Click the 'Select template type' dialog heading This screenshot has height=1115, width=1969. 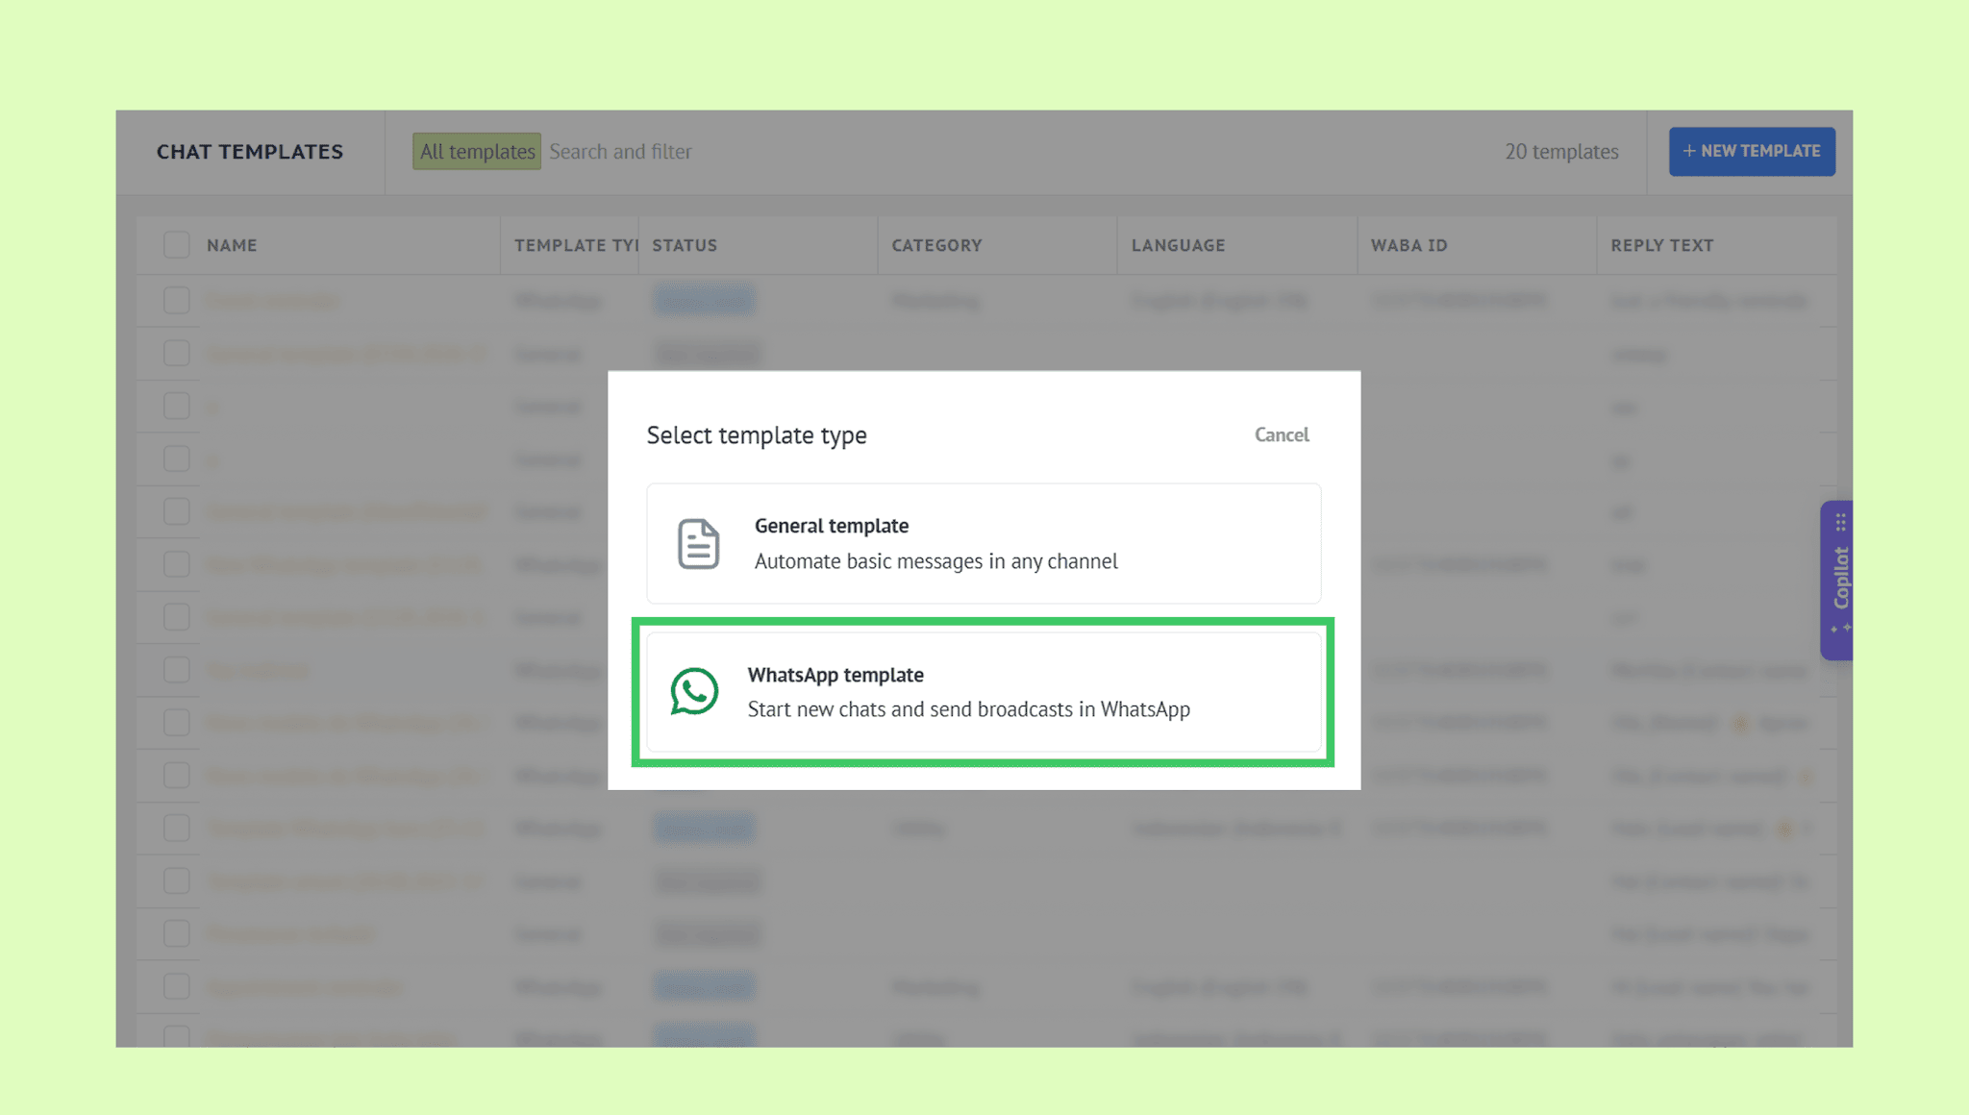[x=757, y=434]
